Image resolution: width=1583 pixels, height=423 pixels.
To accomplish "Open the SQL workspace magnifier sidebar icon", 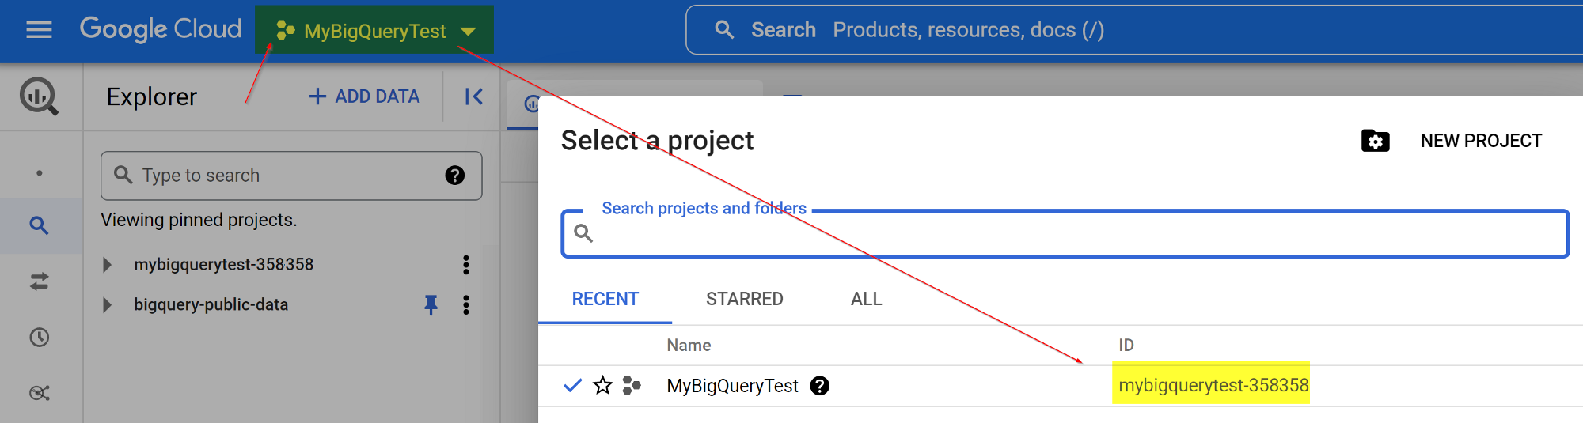I will click(39, 225).
